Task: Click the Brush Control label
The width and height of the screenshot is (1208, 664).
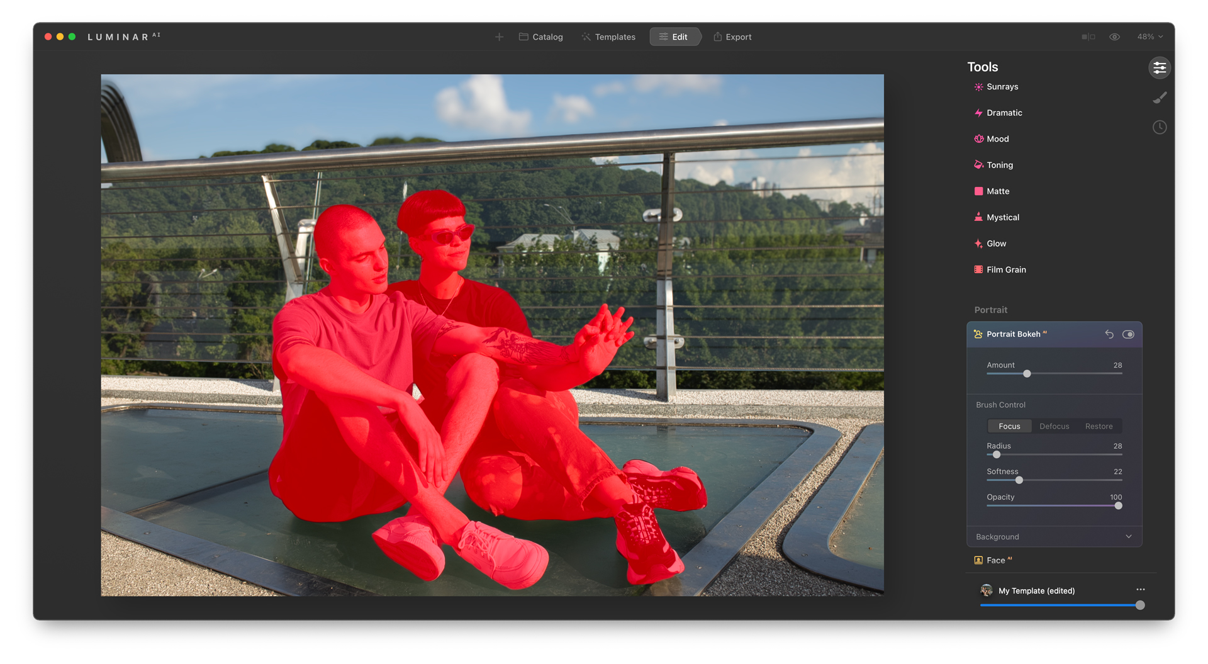Action: pos(1000,405)
